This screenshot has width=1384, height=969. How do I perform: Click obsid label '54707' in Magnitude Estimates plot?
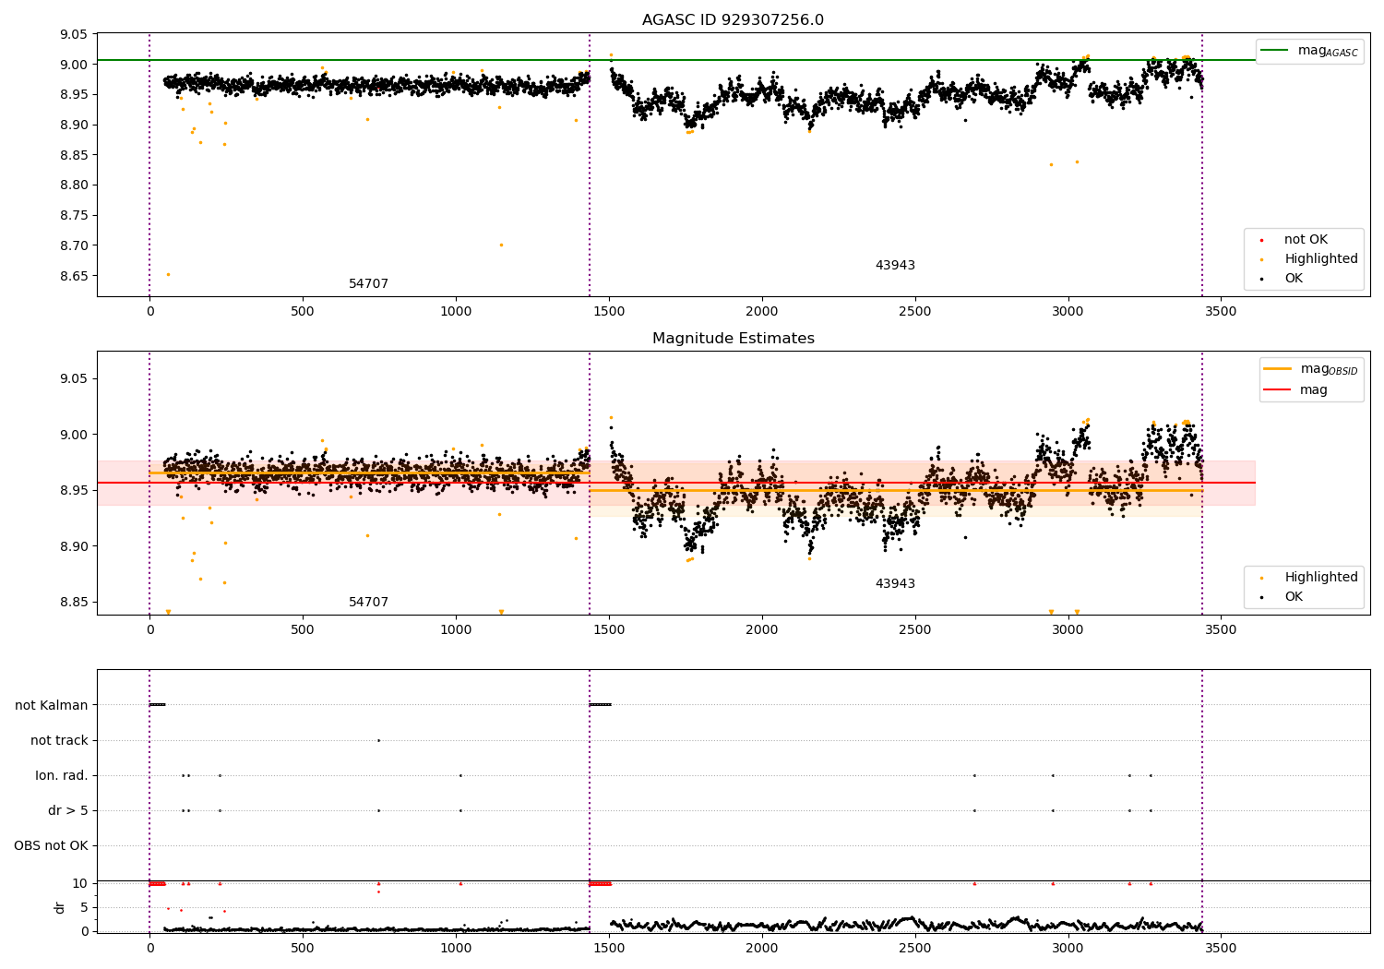click(x=368, y=603)
